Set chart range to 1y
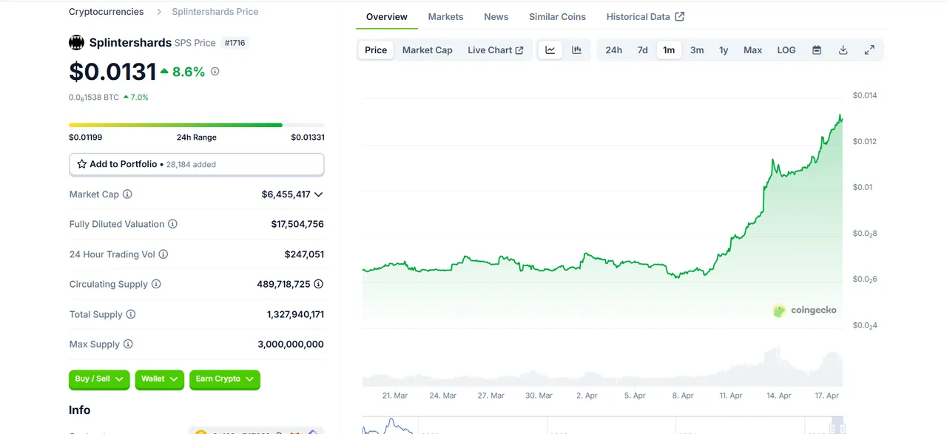Image resolution: width=947 pixels, height=434 pixels. [x=724, y=50]
